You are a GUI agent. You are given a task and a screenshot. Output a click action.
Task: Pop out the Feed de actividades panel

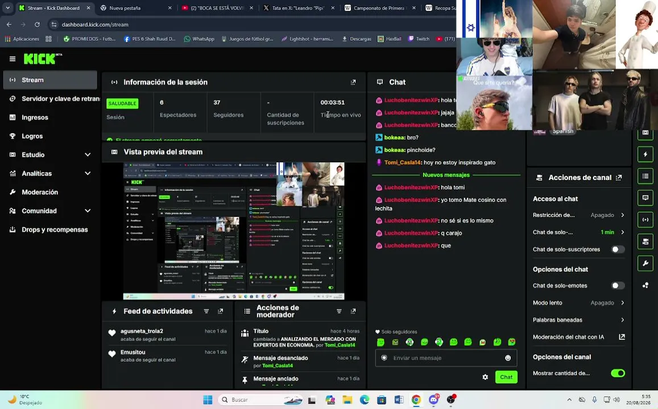pos(220,311)
